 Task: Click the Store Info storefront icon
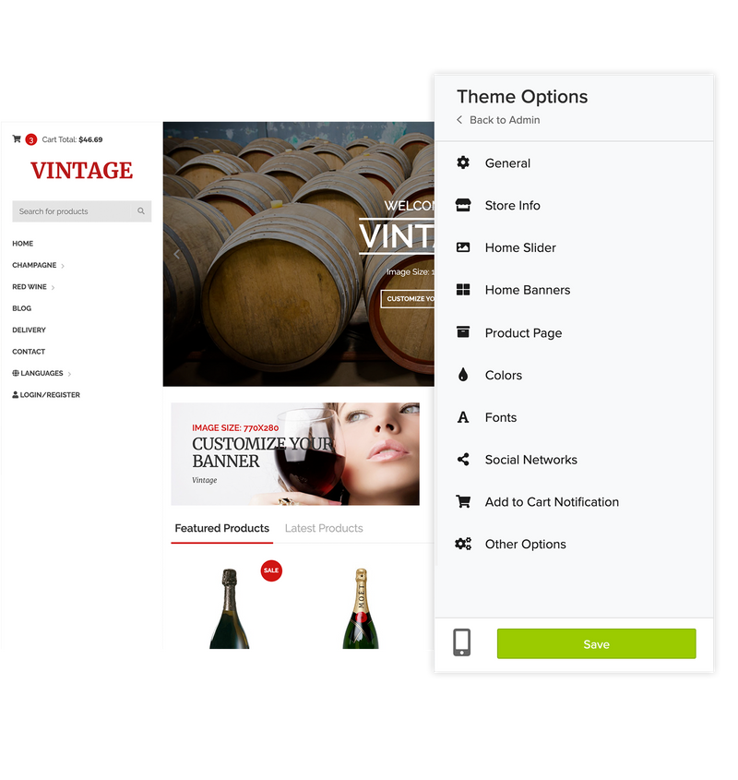(x=463, y=205)
